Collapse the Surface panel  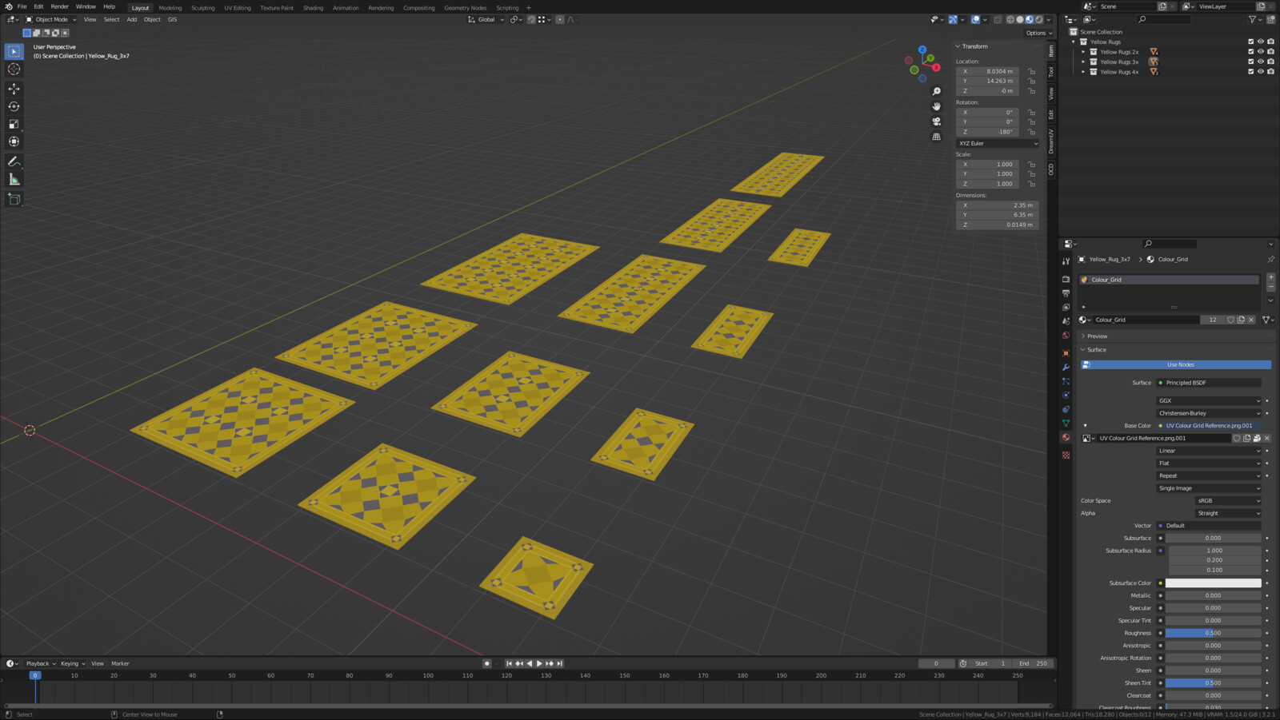point(1096,349)
